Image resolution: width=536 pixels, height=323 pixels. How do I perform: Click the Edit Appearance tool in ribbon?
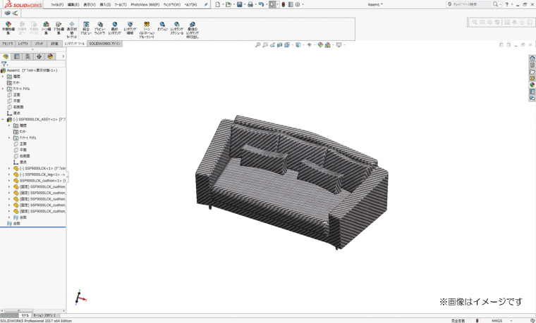coord(8,27)
